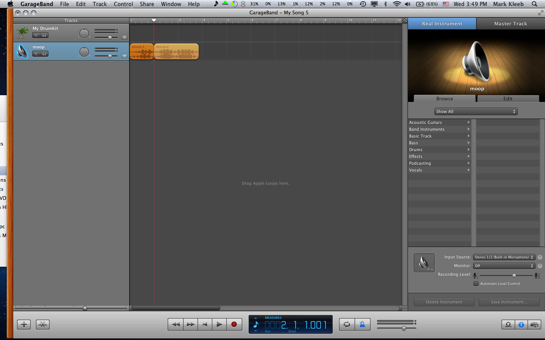Open the Show All dropdown
The height and width of the screenshot is (340, 545).
(476, 111)
